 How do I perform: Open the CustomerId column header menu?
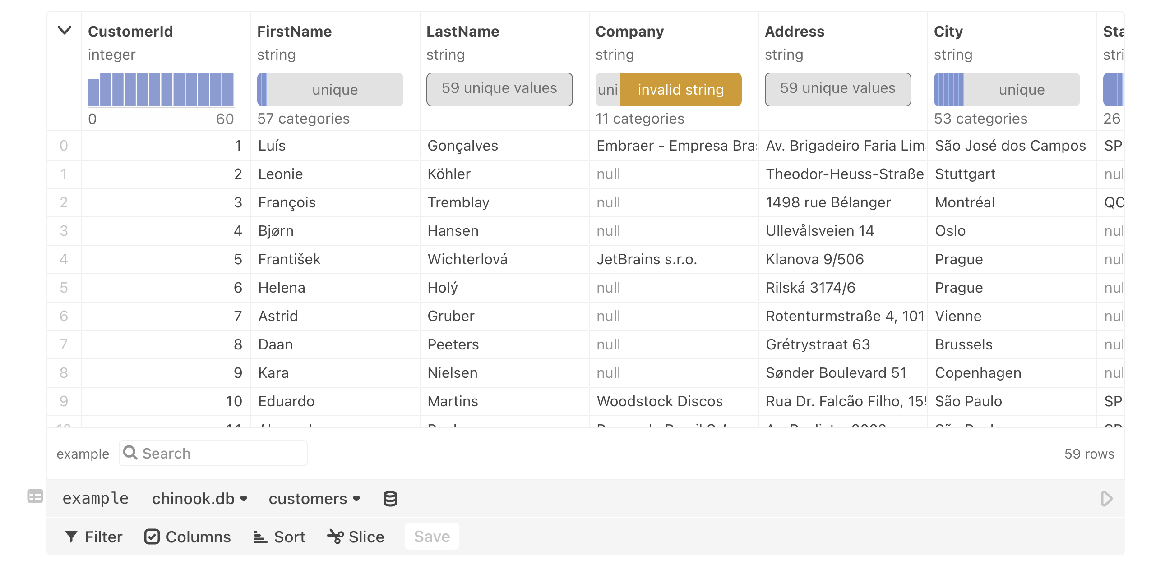point(131,31)
